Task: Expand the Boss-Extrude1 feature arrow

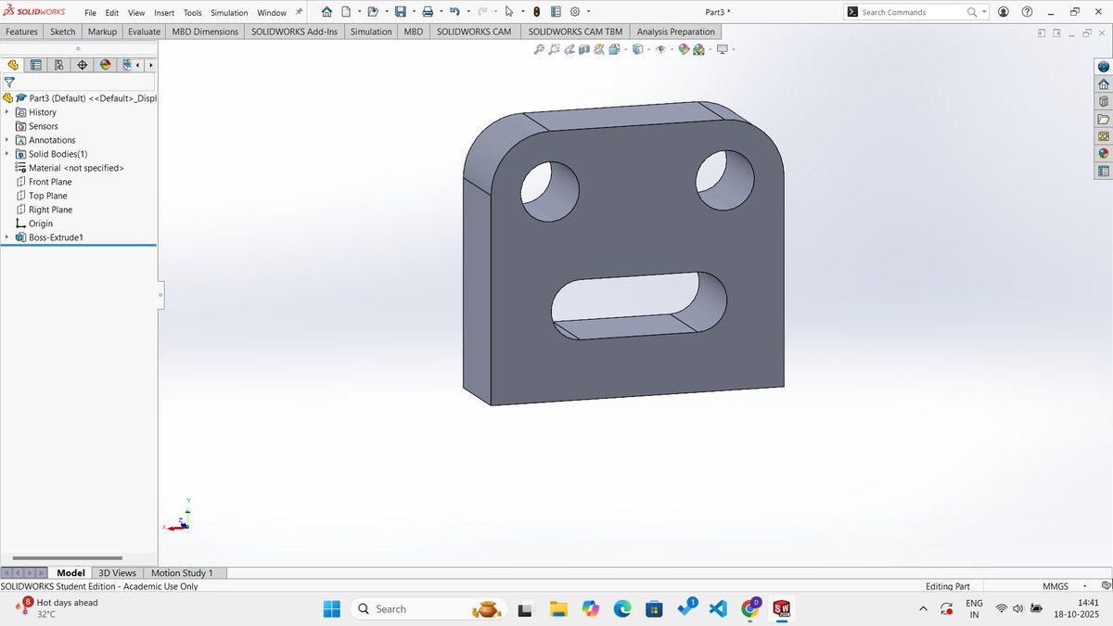Action: (x=7, y=237)
